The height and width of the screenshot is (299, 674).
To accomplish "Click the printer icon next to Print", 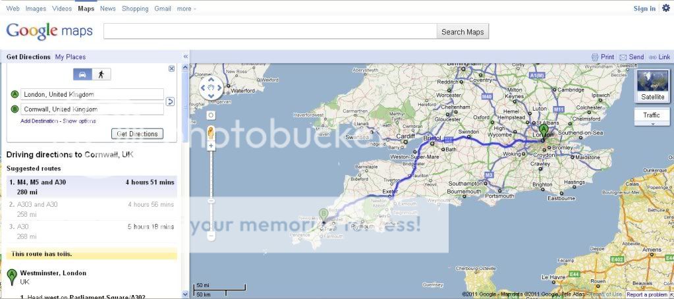I will 595,57.
